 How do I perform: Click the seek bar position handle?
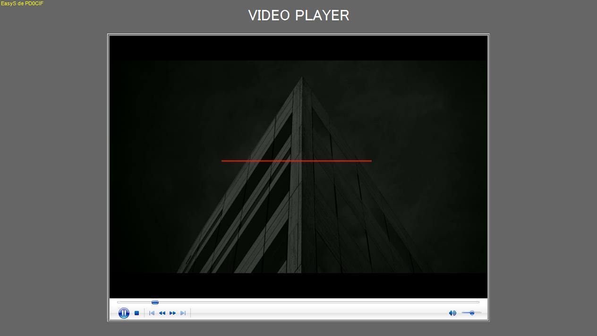[155, 302]
